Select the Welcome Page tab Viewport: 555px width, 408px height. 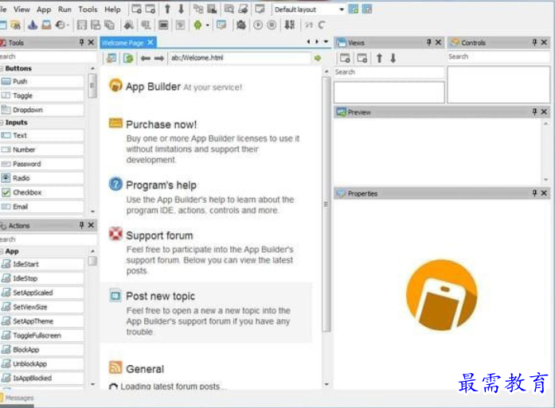pos(123,43)
